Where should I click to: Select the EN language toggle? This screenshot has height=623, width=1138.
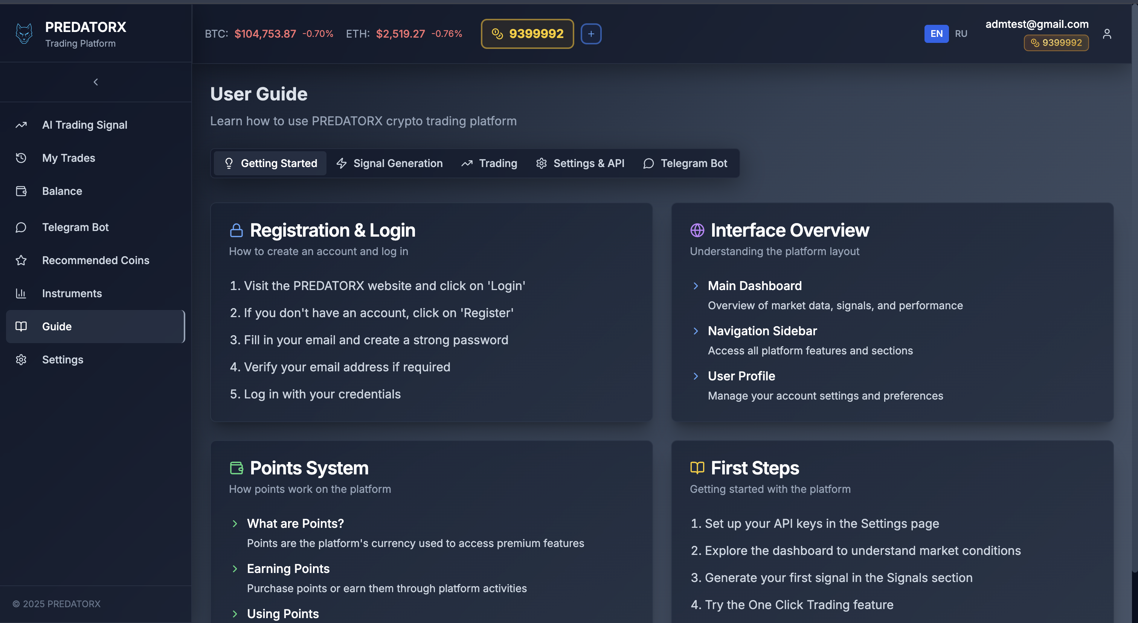[x=936, y=34]
